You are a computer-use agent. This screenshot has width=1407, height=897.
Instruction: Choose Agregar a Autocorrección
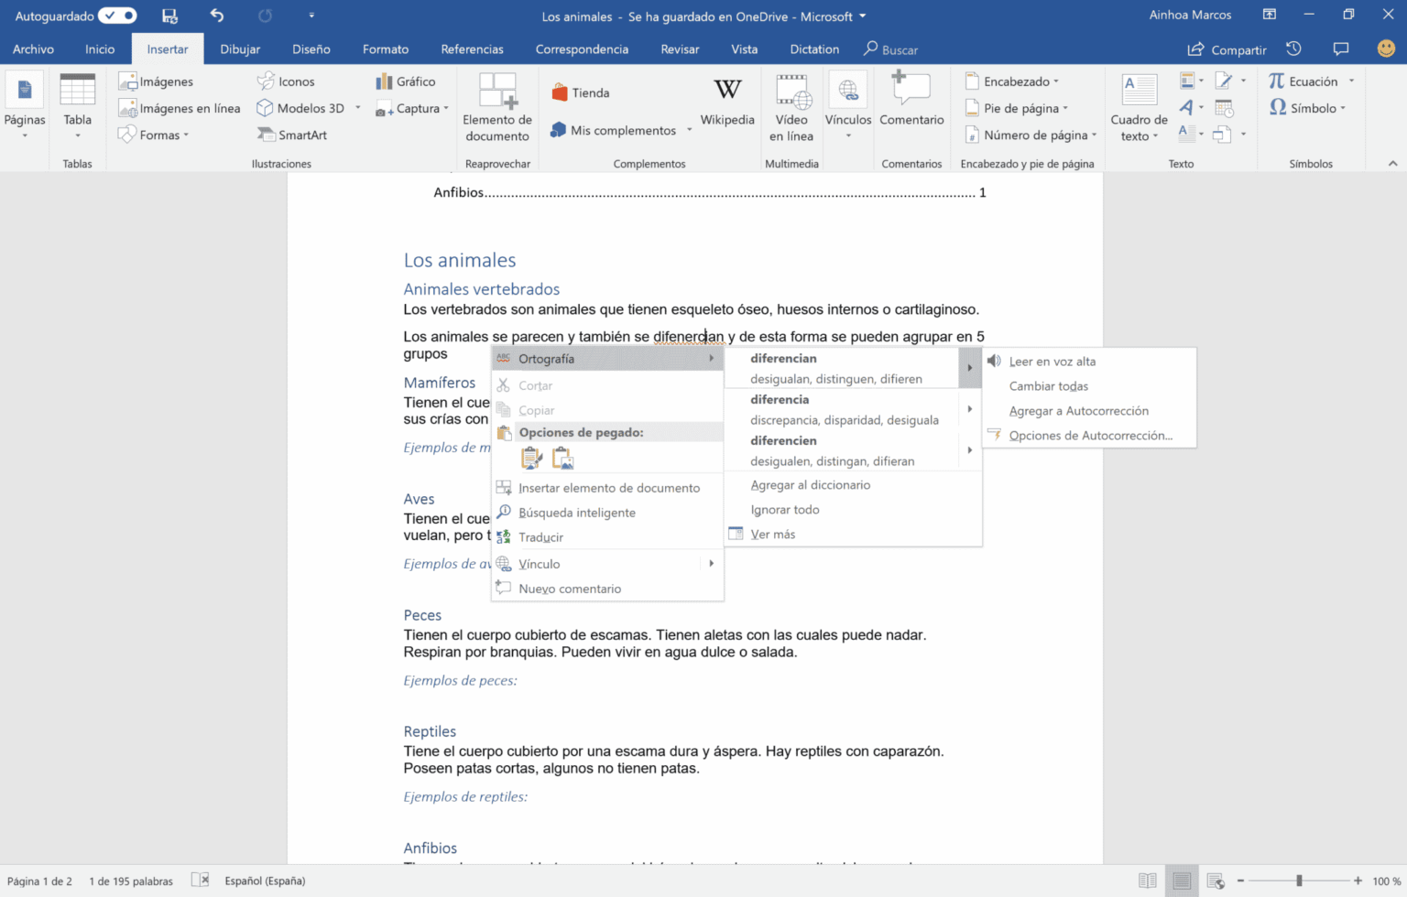click(x=1089, y=411)
